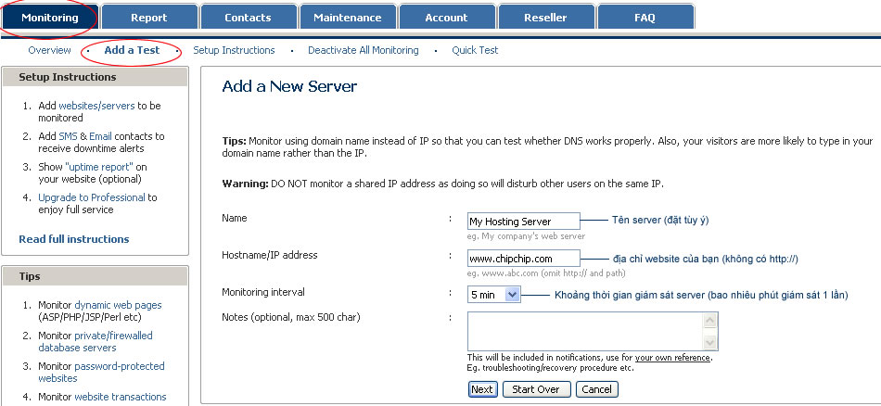Select Add a Test submenu item
Viewport: 881px width, 406px height.
coord(132,50)
